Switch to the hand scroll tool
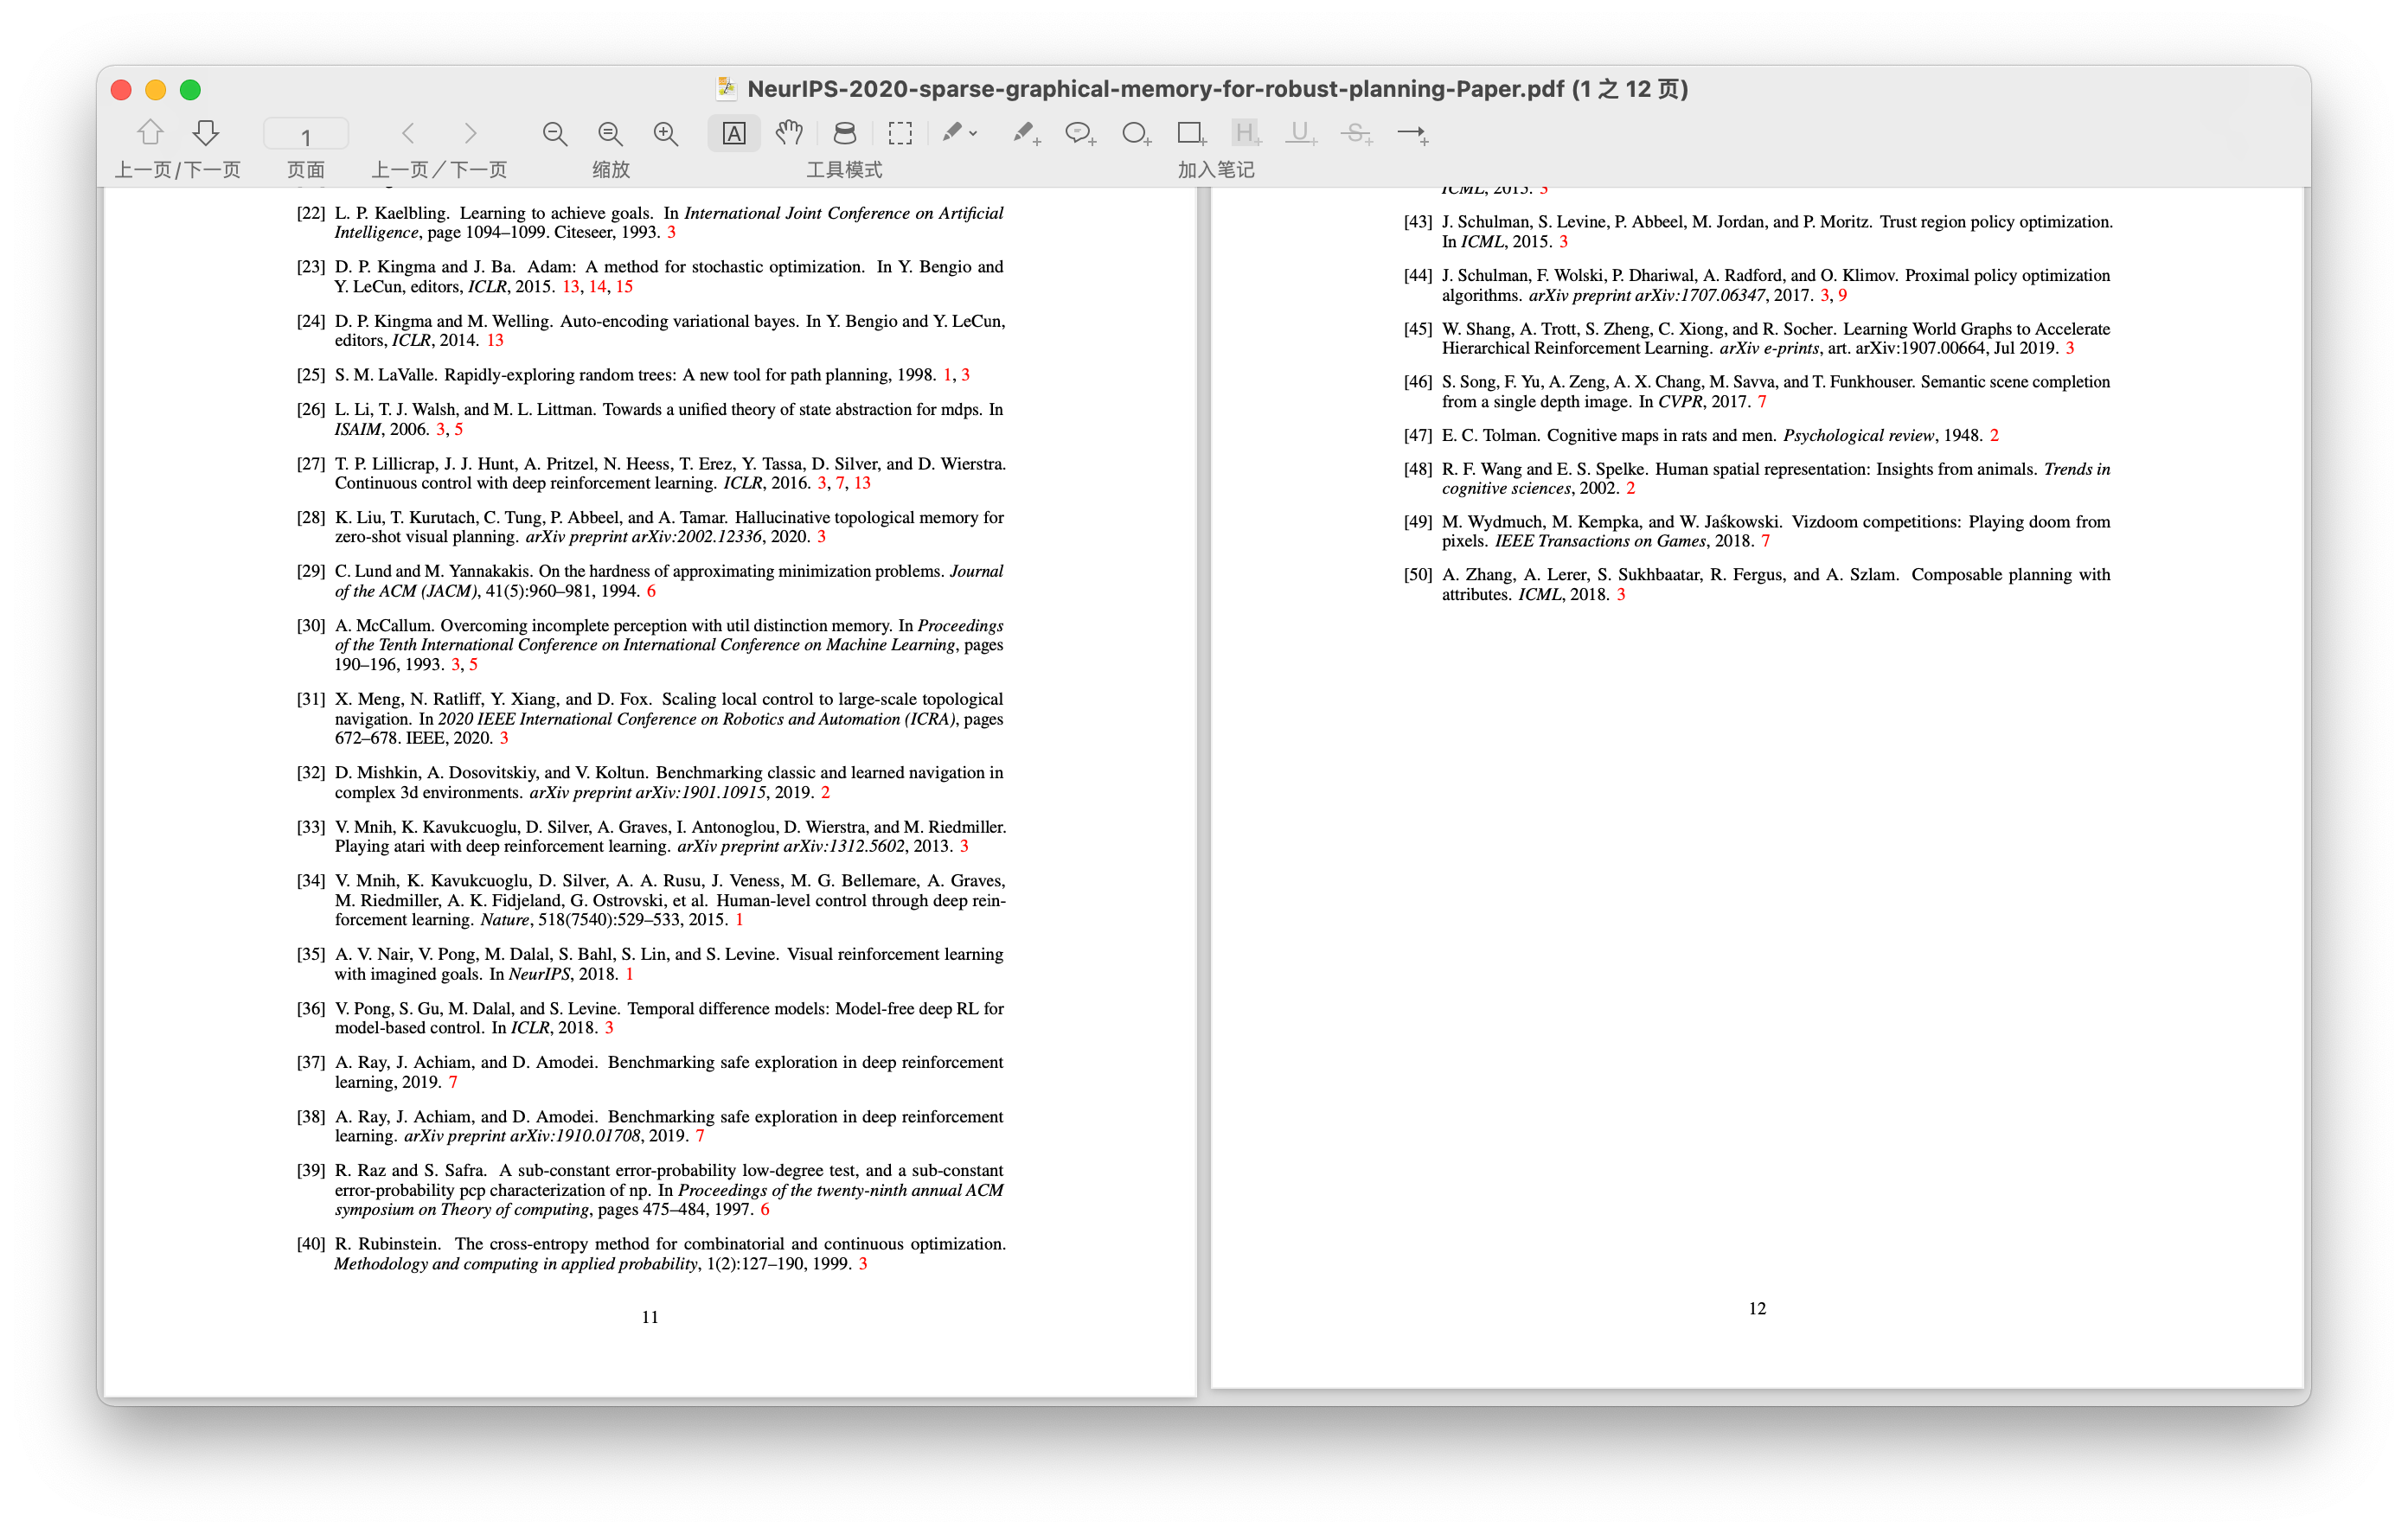 point(789,133)
